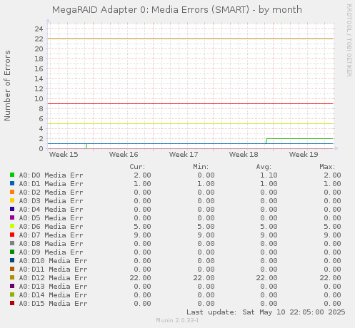Click the A0:D0 average value 1.10
This screenshot has height=328, width=355.
coord(269,175)
